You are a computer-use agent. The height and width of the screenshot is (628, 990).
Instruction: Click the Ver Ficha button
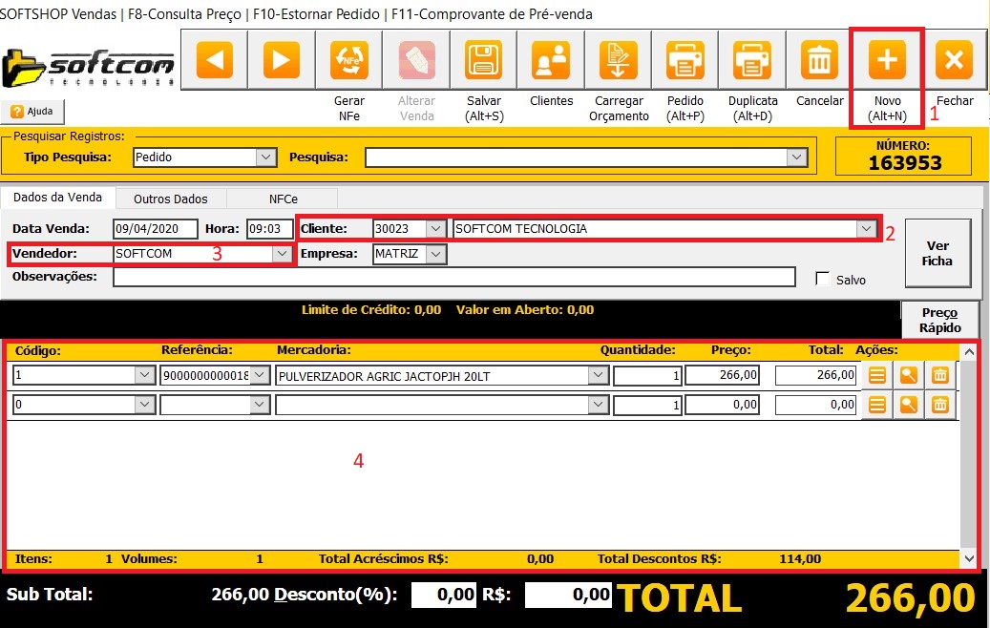tap(937, 253)
